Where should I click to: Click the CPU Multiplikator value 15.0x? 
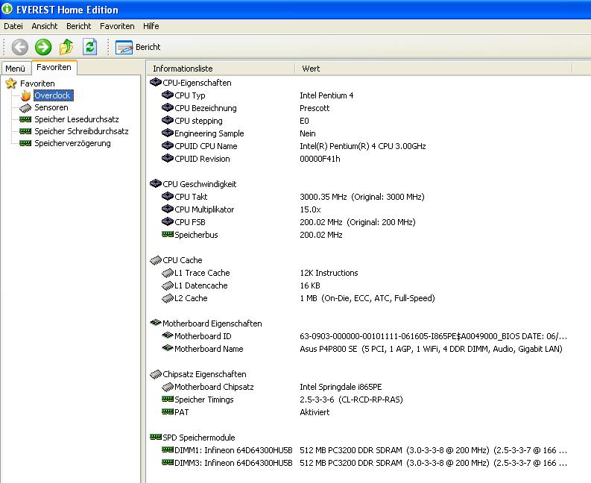point(310,209)
